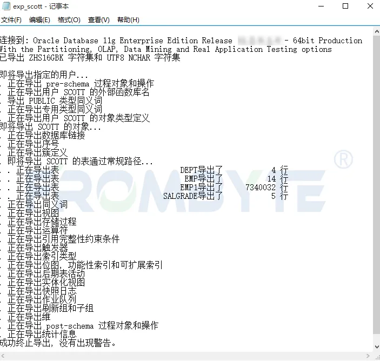The height and width of the screenshot is (361, 380).
Task: Click the line '即将导出指定的用户...'
Action: [44, 75]
